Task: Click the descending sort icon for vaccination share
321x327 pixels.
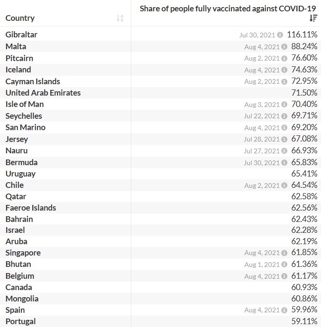Action: (x=313, y=18)
